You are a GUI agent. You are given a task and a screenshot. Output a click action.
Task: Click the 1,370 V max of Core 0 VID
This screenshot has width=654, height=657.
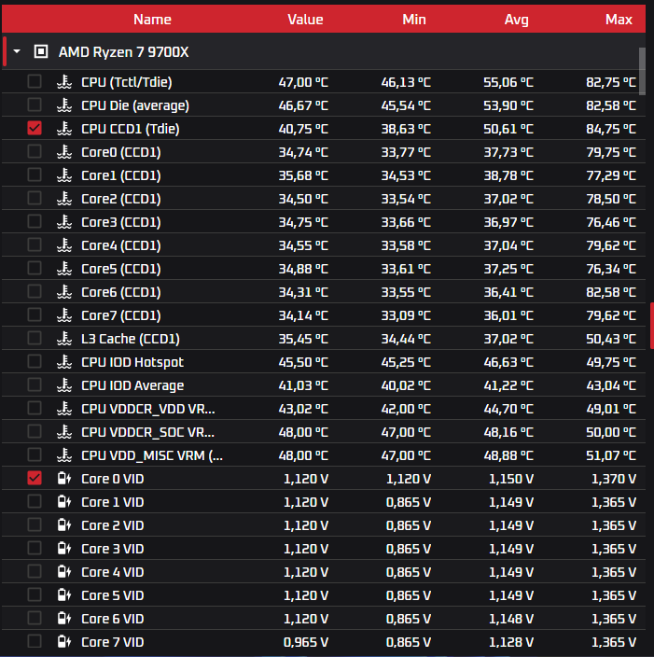coord(613,479)
